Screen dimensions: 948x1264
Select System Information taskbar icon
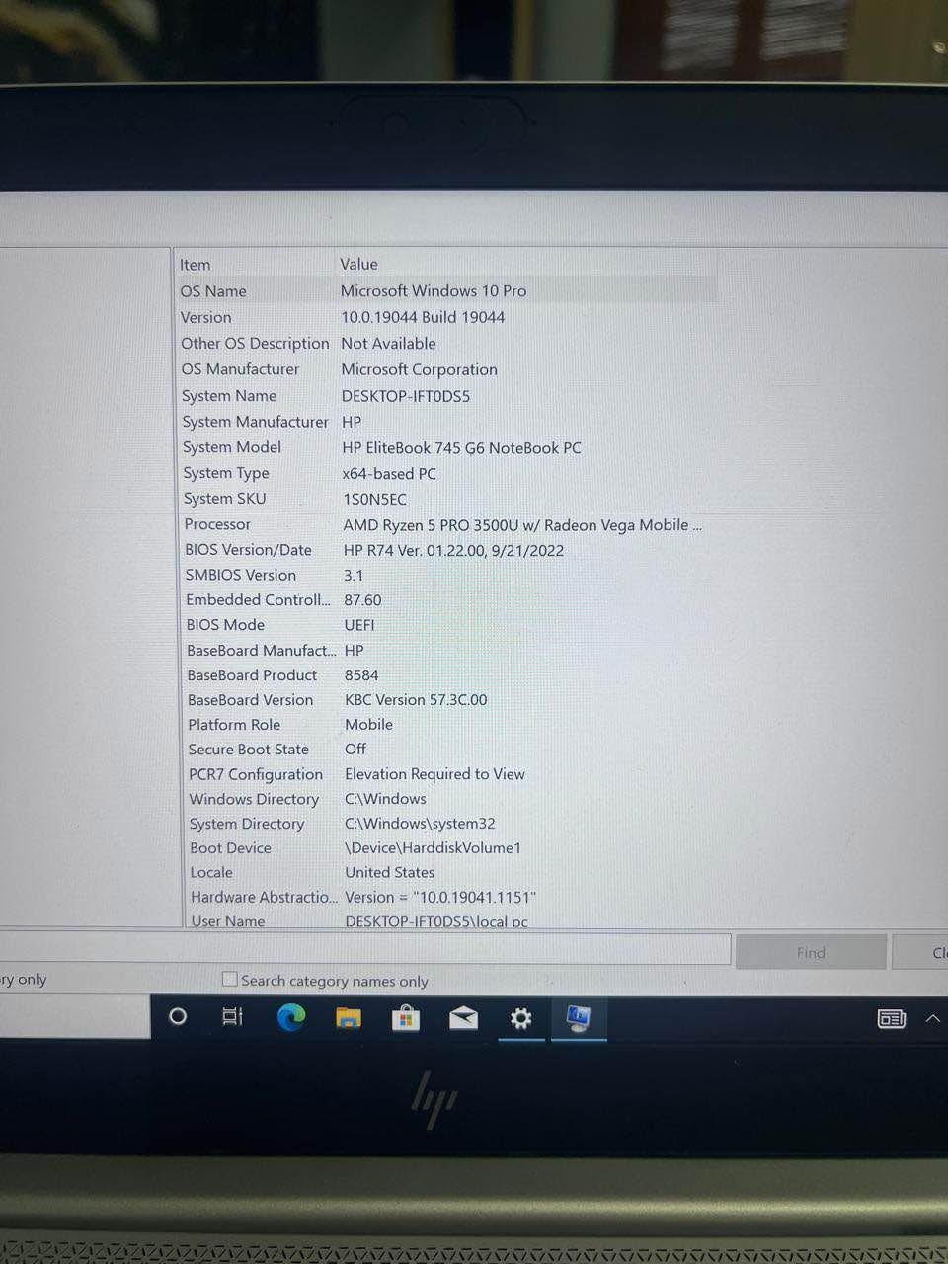(x=579, y=1018)
